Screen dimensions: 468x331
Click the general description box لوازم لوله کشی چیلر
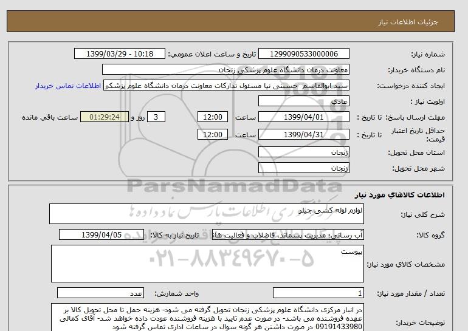207,214
